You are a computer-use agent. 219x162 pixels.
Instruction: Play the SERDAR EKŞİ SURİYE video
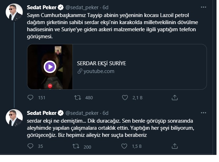pyautogui.click(x=50, y=67)
